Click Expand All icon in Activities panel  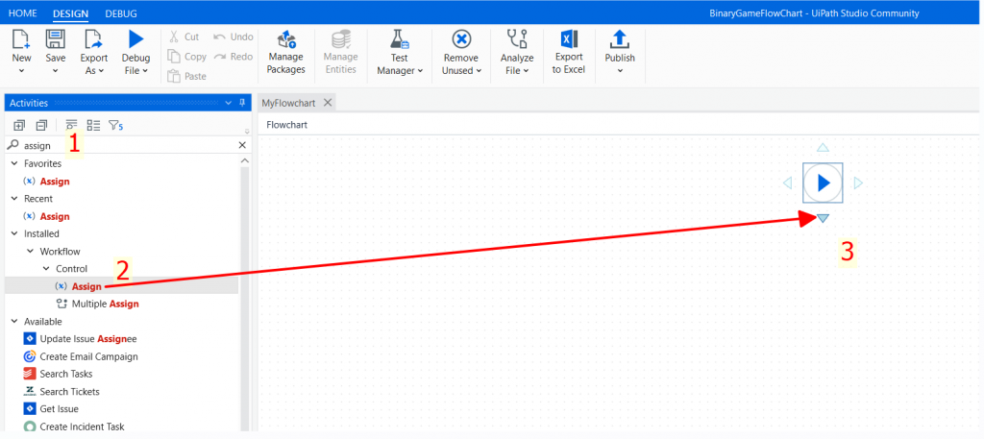(x=19, y=126)
